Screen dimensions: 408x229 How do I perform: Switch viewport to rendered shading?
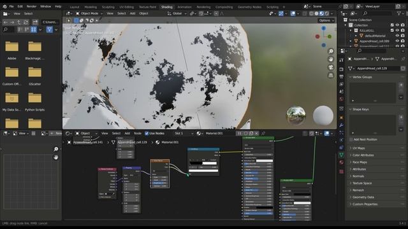point(327,13)
